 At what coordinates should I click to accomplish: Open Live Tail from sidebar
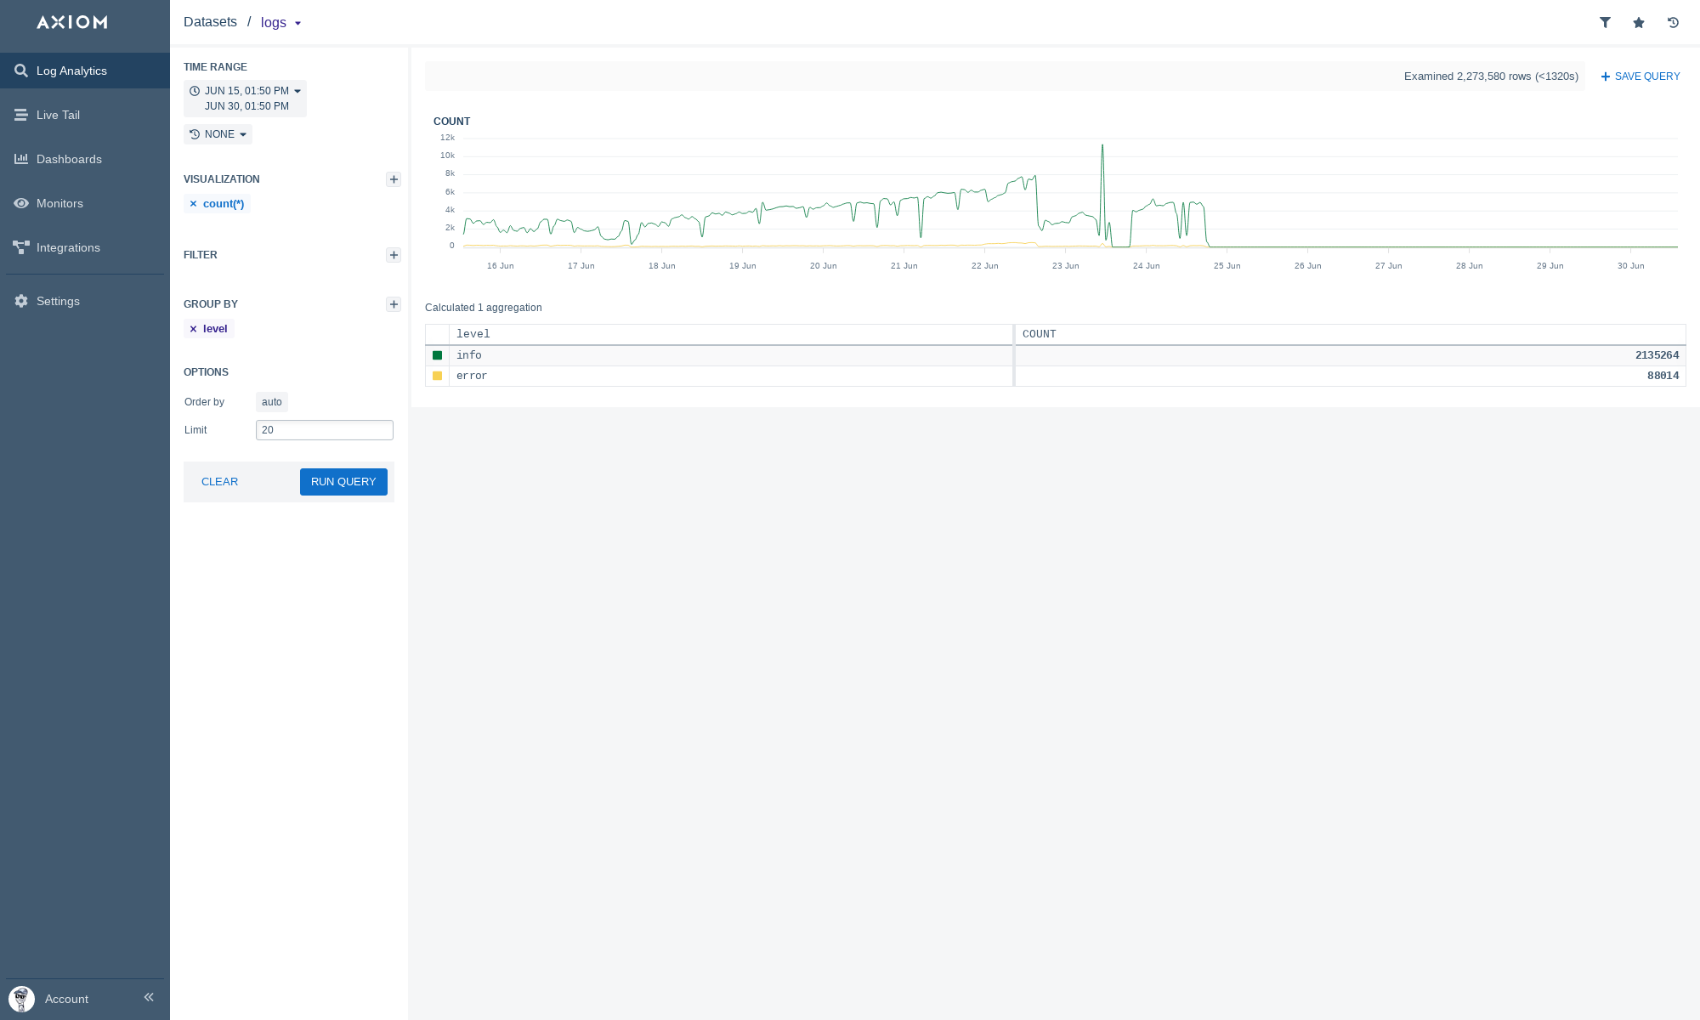coord(58,115)
